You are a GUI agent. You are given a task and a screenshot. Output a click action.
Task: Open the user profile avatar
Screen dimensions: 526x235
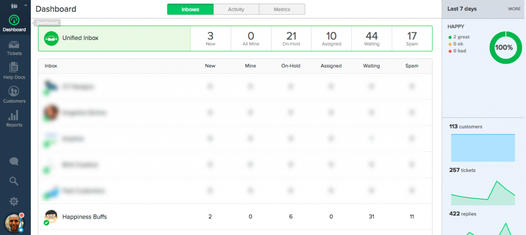pos(14,223)
